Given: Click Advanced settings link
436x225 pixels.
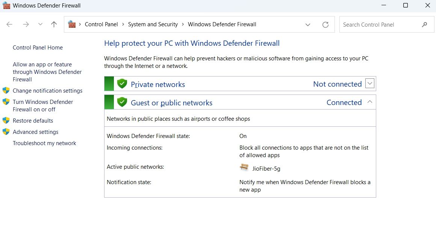Looking at the screenshot, I should 35,132.
